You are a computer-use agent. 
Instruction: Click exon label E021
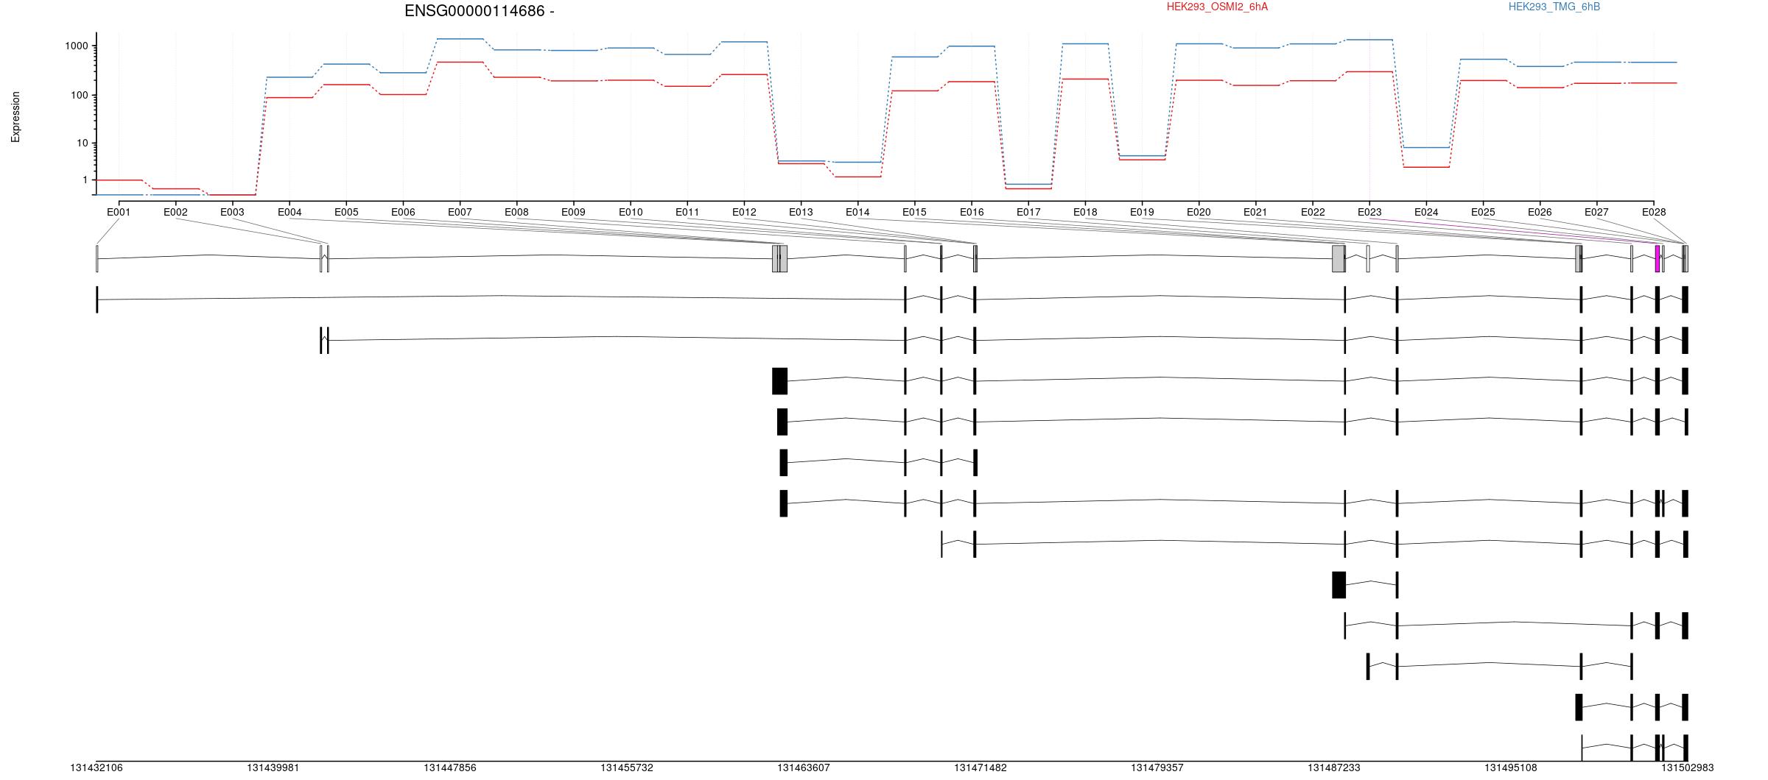1255,212
